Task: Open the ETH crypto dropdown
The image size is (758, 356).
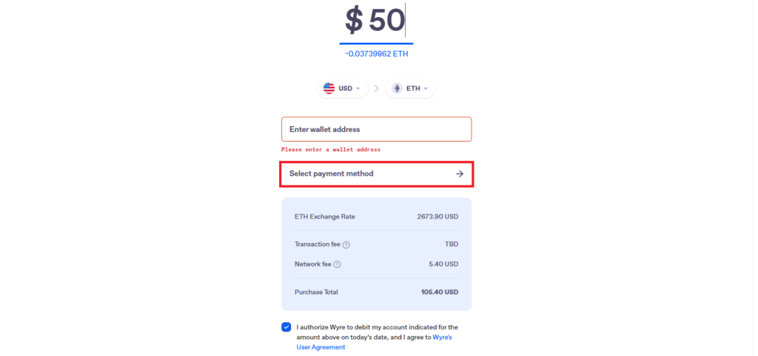Action: coord(410,89)
